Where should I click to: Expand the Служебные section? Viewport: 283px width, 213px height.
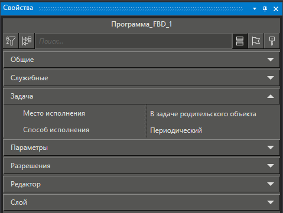pos(141,78)
